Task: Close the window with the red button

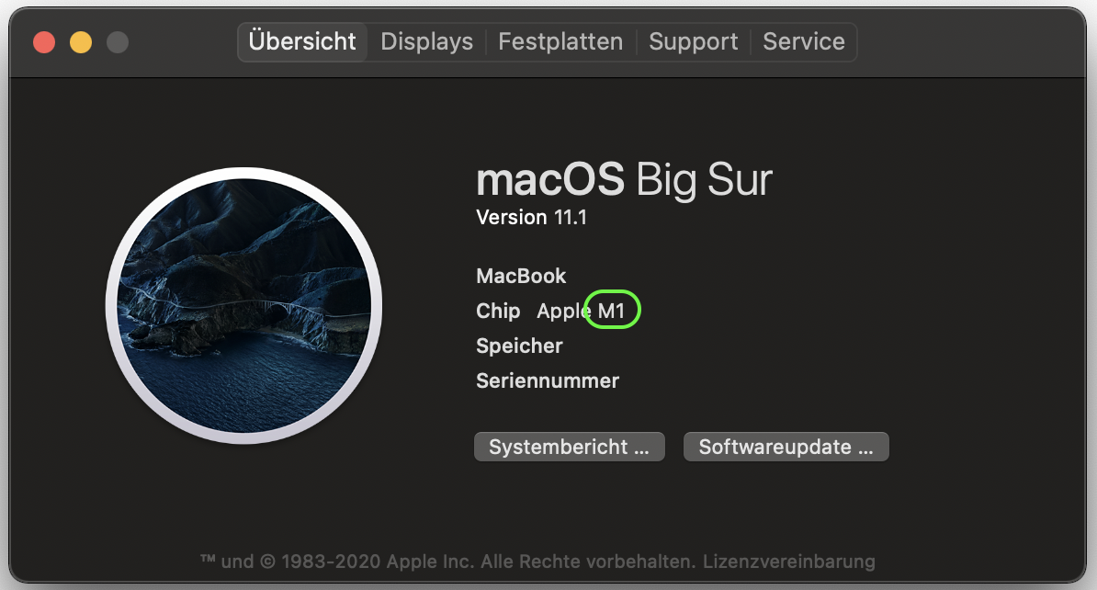Action: tap(44, 42)
